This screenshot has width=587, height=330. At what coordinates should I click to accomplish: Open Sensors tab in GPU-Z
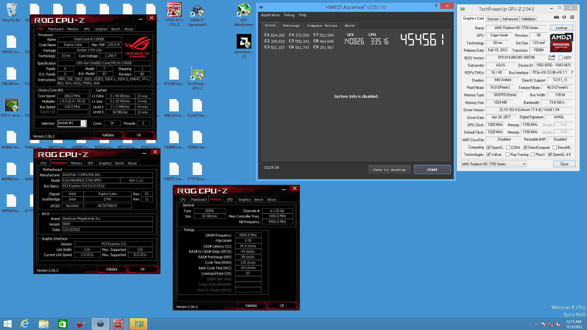[x=493, y=19]
